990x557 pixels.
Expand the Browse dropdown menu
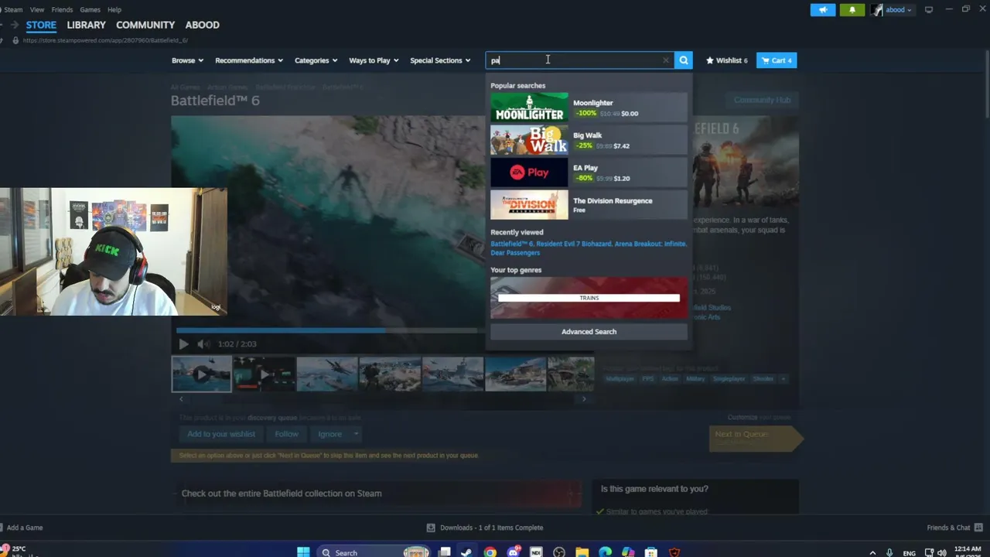coord(187,60)
